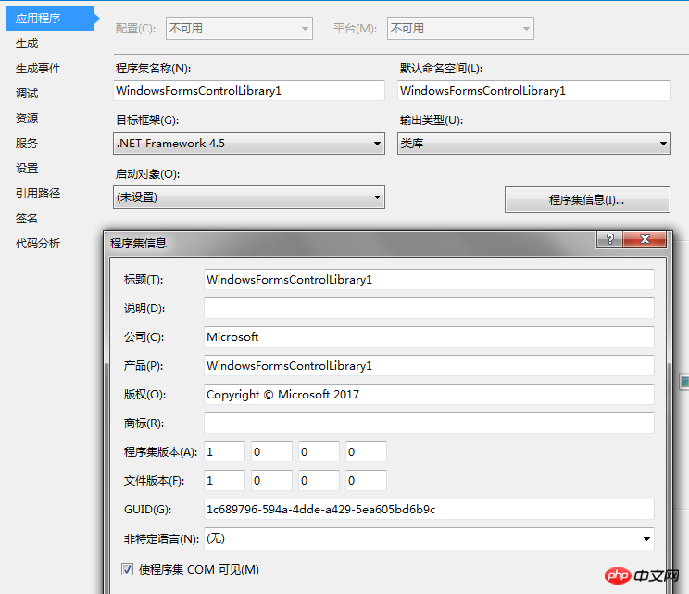Click the 文件版本 third field
689x594 pixels.
319,481
